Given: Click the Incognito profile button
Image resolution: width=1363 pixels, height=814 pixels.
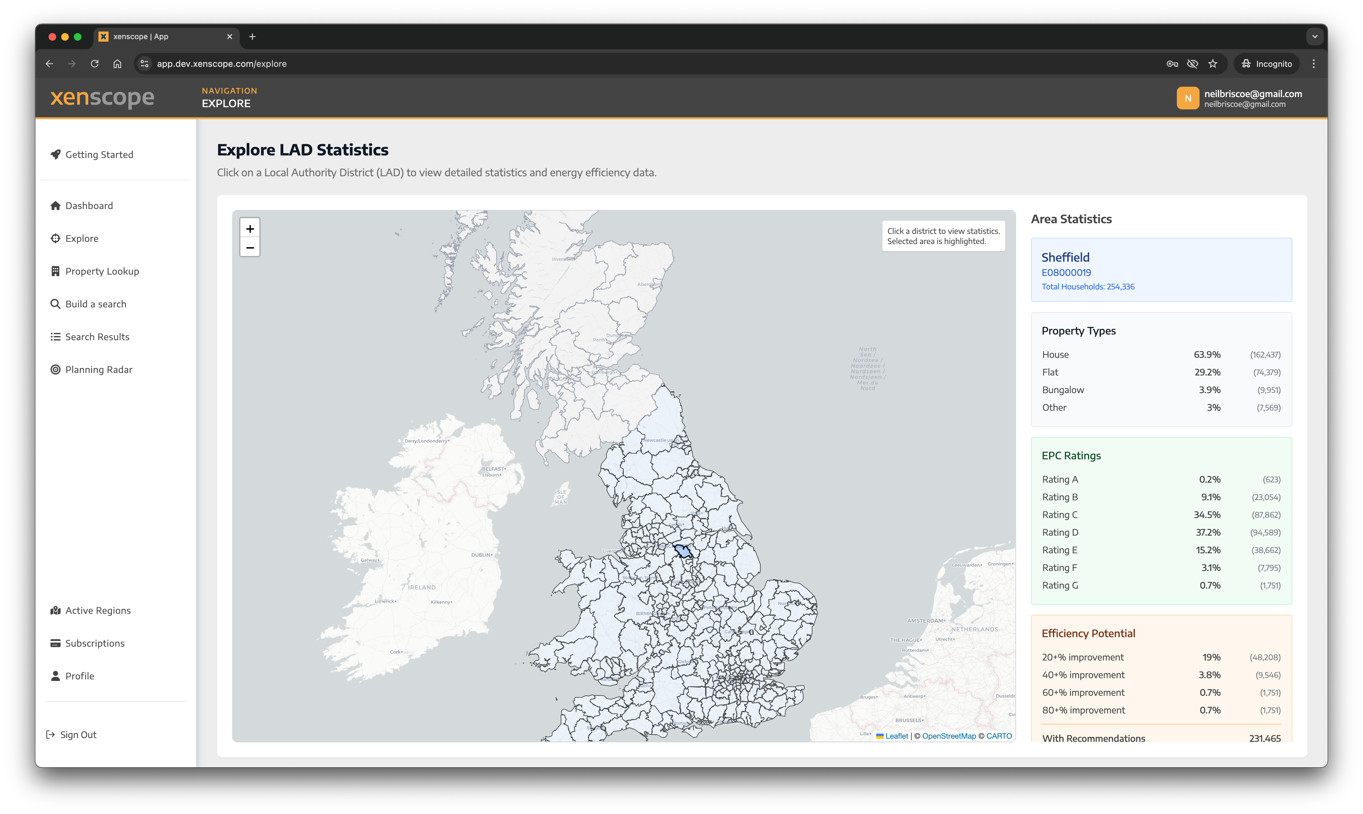Looking at the screenshot, I should [1267, 64].
